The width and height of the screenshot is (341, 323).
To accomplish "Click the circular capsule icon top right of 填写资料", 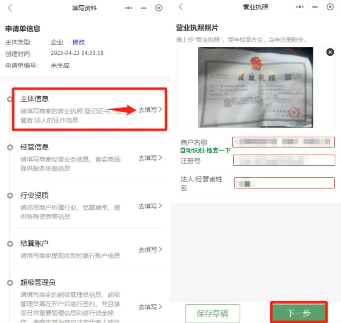I will click(x=159, y=8).
